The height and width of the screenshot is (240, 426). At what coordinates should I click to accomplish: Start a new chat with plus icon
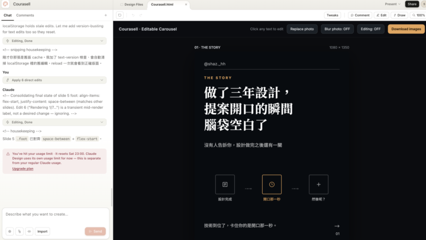[106, 15]
